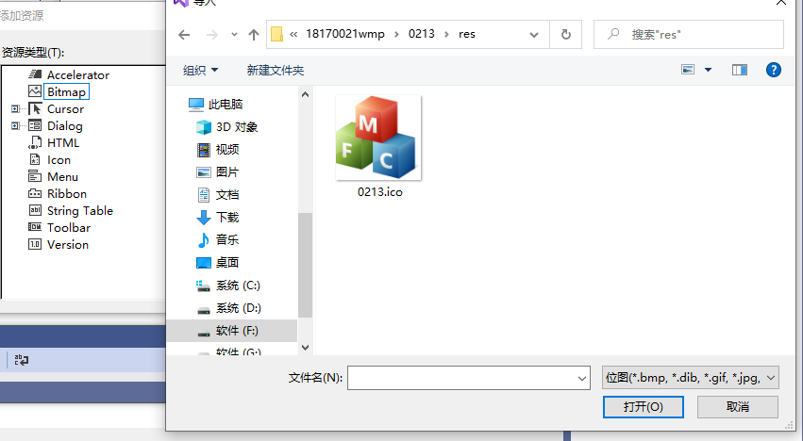Select 软件 (F:) drive

pos(232,331)
